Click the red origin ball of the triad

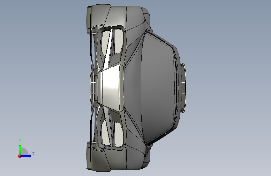(19, 156)
